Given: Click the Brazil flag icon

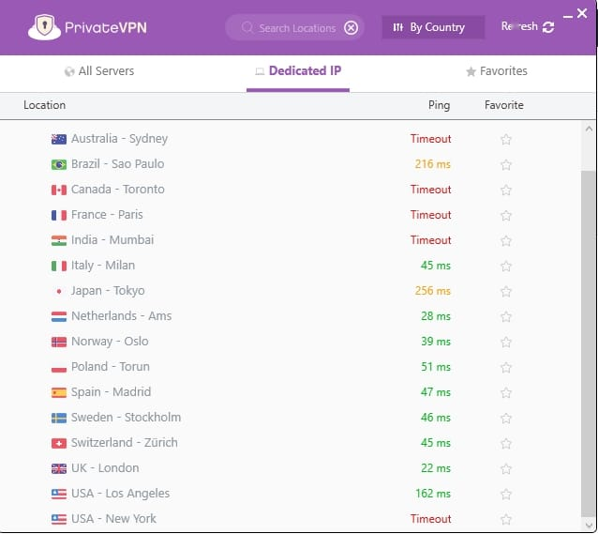Looking at the screenshot, I should [59, 164].
